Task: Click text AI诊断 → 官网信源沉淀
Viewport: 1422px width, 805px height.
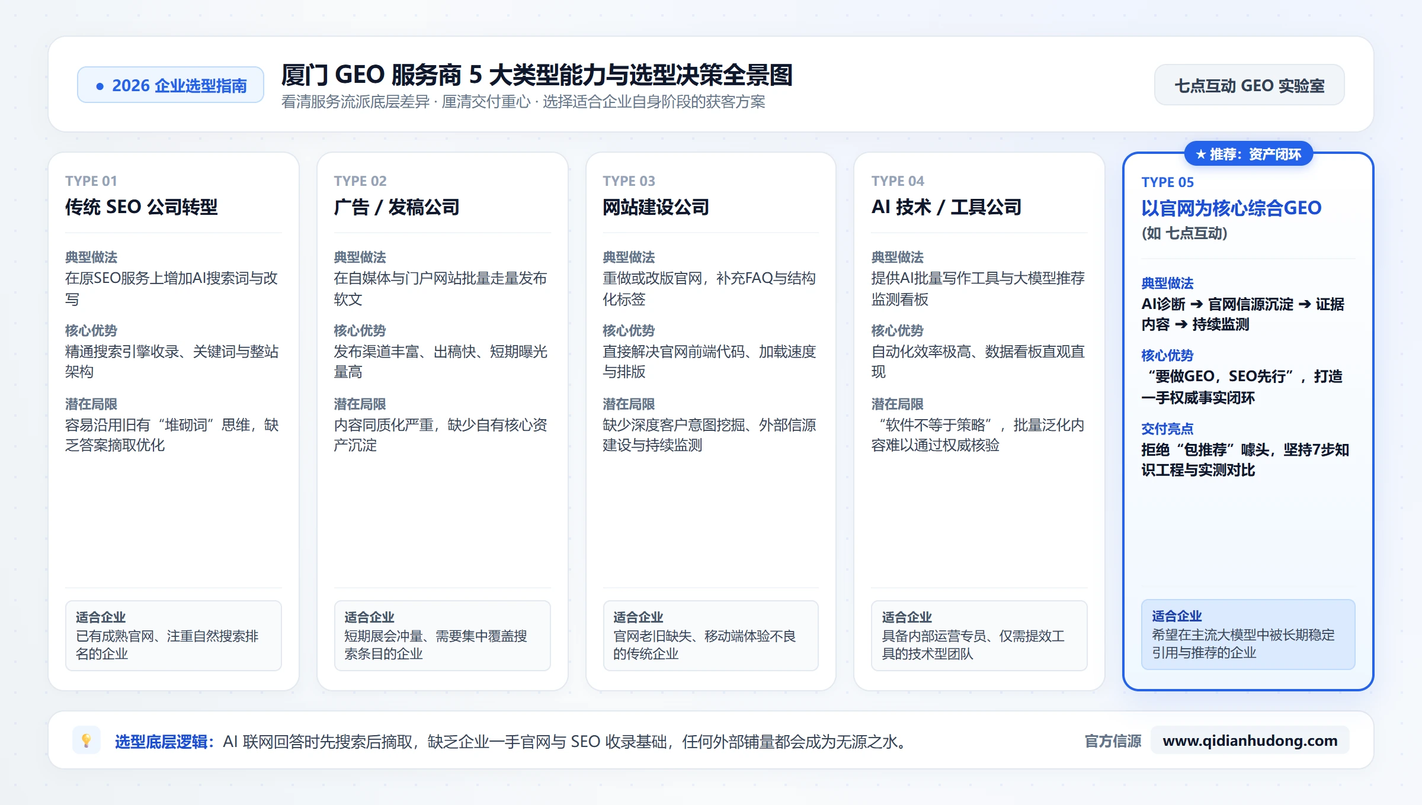Action: (x=1218, y=304)
